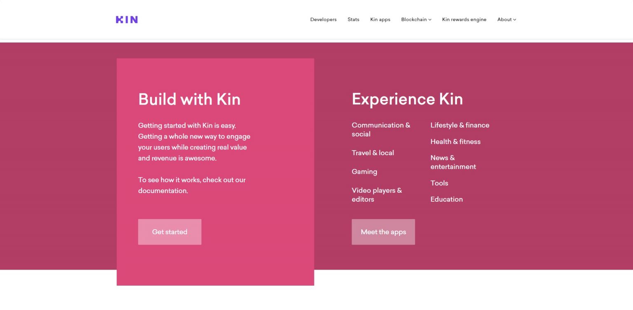Click the Tools category link
The height and width of the screenshot is (310, 633).
439,183
